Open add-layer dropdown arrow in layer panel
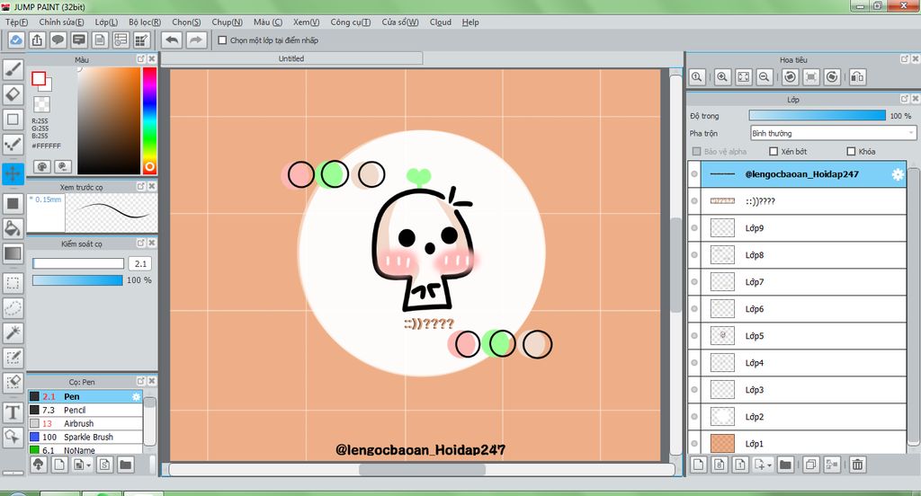Viewport: 921px width, 496px height. [x=769, y=465]
